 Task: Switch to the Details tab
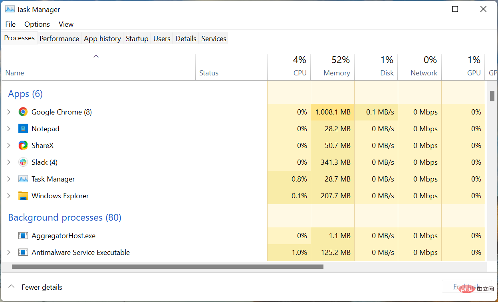point(186,39)
